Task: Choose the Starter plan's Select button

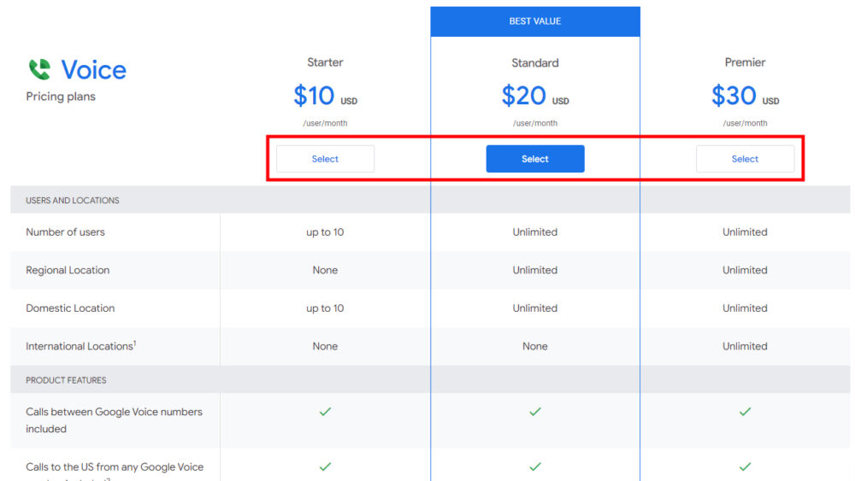Action: [325, 159]
